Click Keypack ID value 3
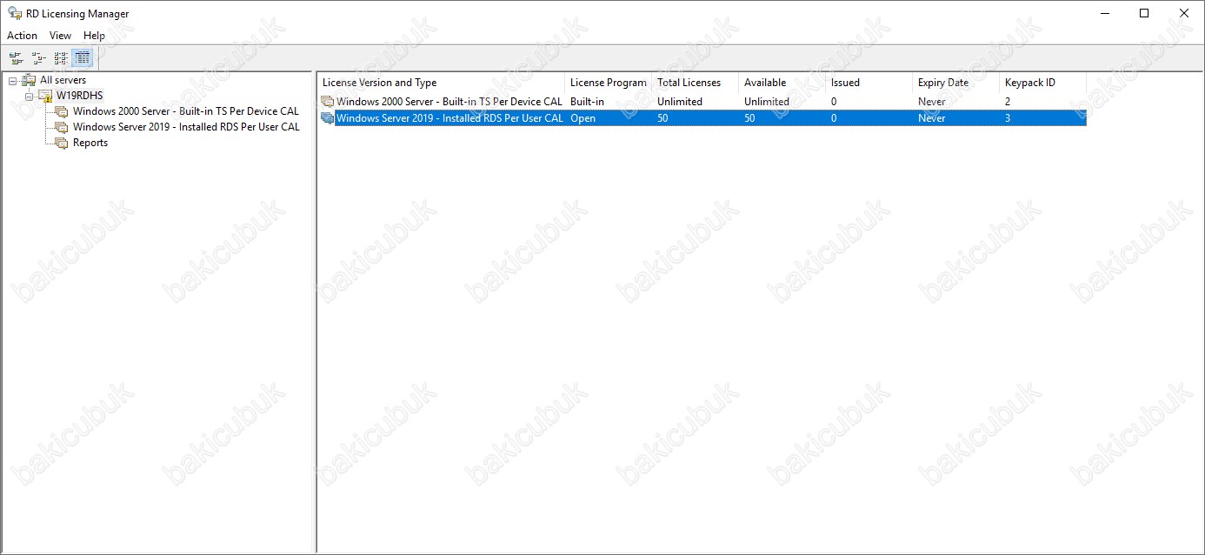This screenshot has height=555, width=1205. click(x=1008, y=118)
